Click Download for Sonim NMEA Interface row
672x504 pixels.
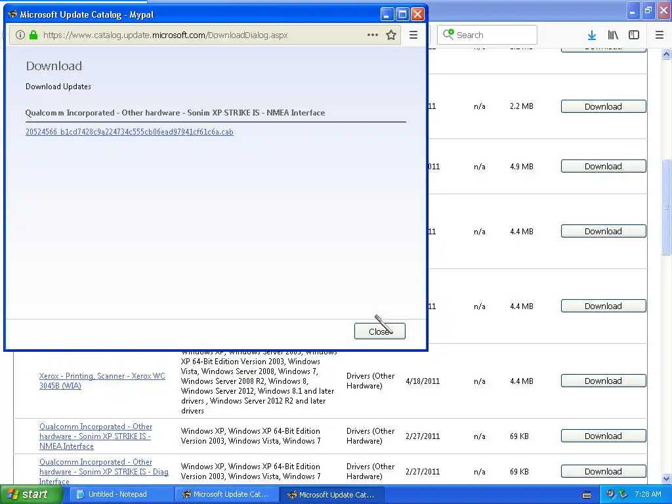pyautogui.click(x=604, y=436)
